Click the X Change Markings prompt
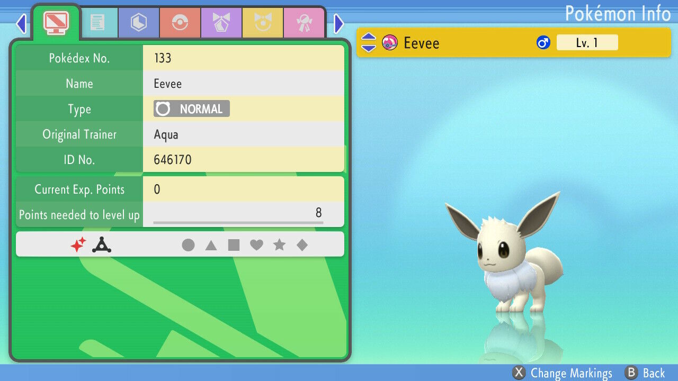Image resolution: width=678 pixels, height=381 pixels. (x=563, y=373)
